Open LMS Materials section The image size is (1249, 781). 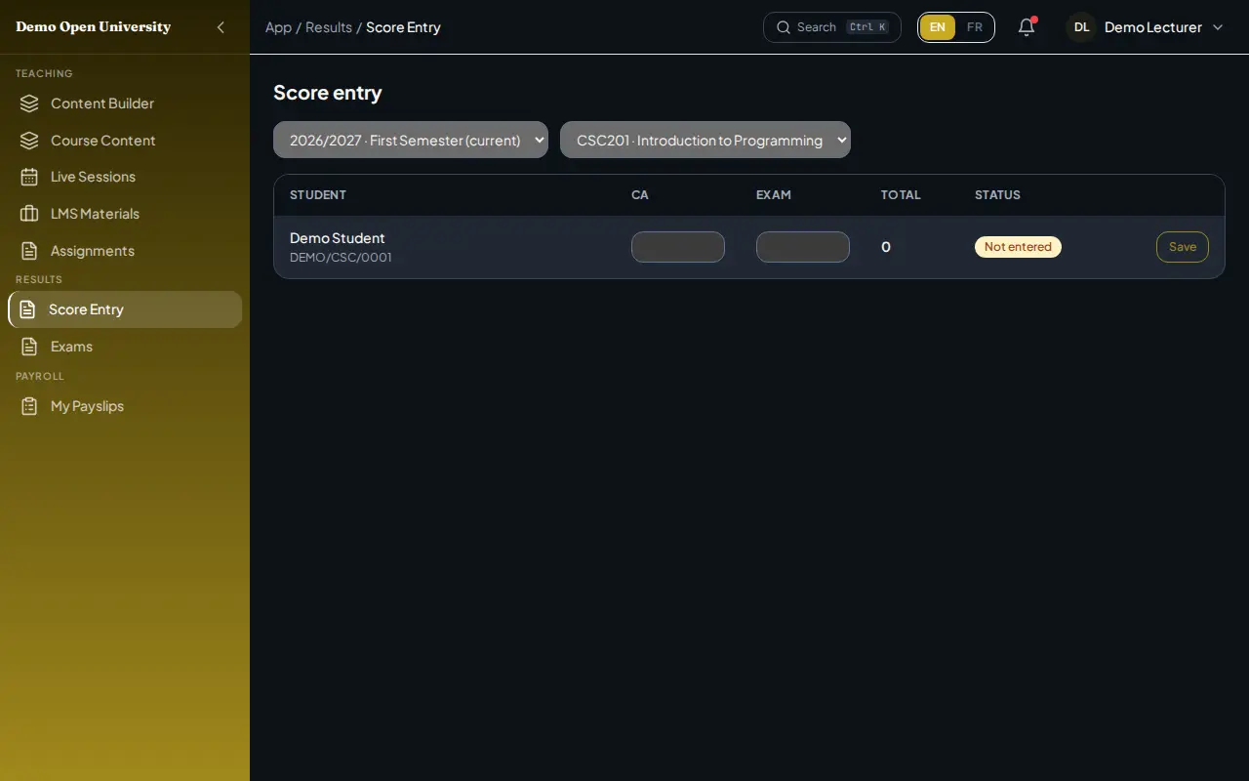coord(125,214)
